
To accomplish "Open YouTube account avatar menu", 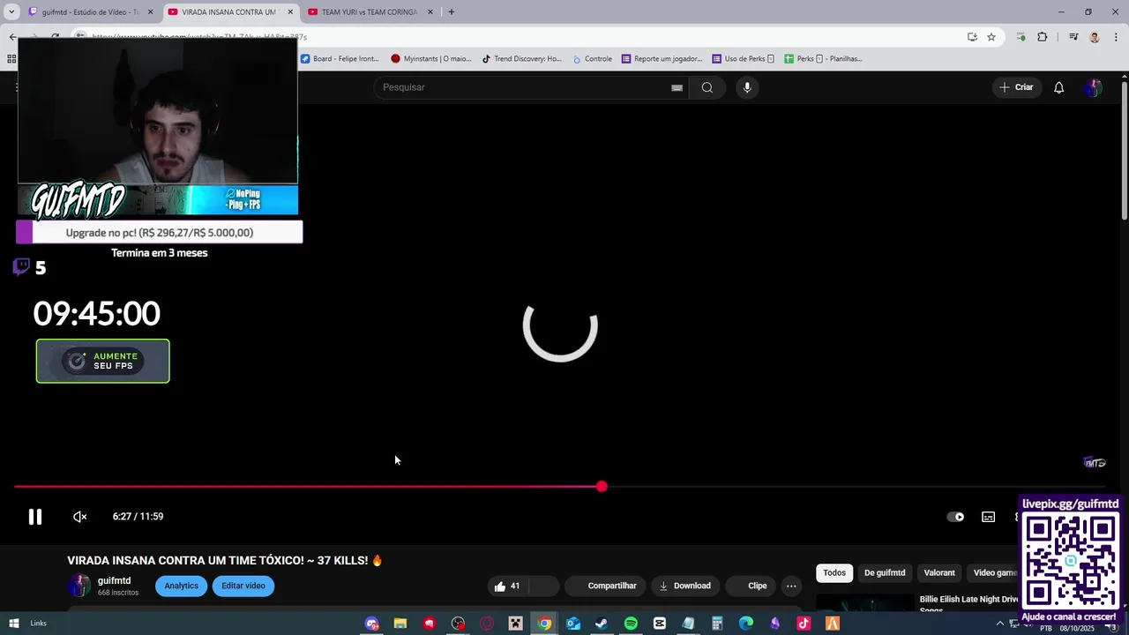I will [1093, 87].
